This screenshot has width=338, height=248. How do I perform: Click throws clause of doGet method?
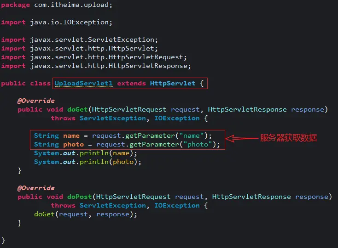point(129,118)
